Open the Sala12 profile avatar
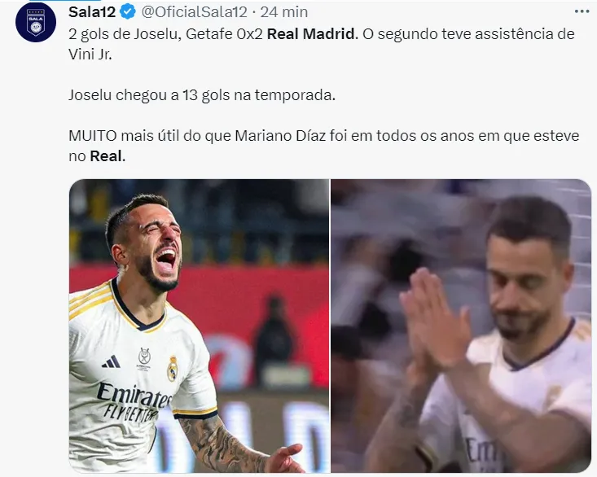 click(36, 22)
